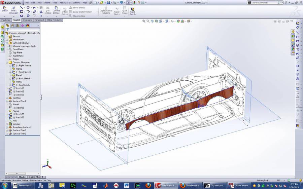Click the Sketch tool icon
The width and height of the screenshot is (303, 189).
pyautogui.click(x=5, y=9)
